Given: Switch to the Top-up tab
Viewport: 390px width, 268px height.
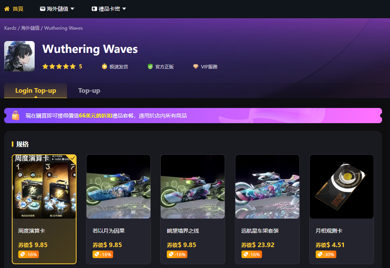Looking at the screenshot, I should pyautogui.click(x=89, y=90).
